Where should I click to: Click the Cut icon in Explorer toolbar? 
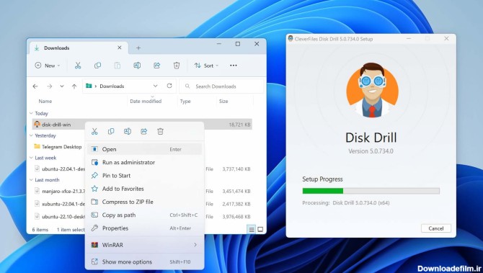coord(78,66)
